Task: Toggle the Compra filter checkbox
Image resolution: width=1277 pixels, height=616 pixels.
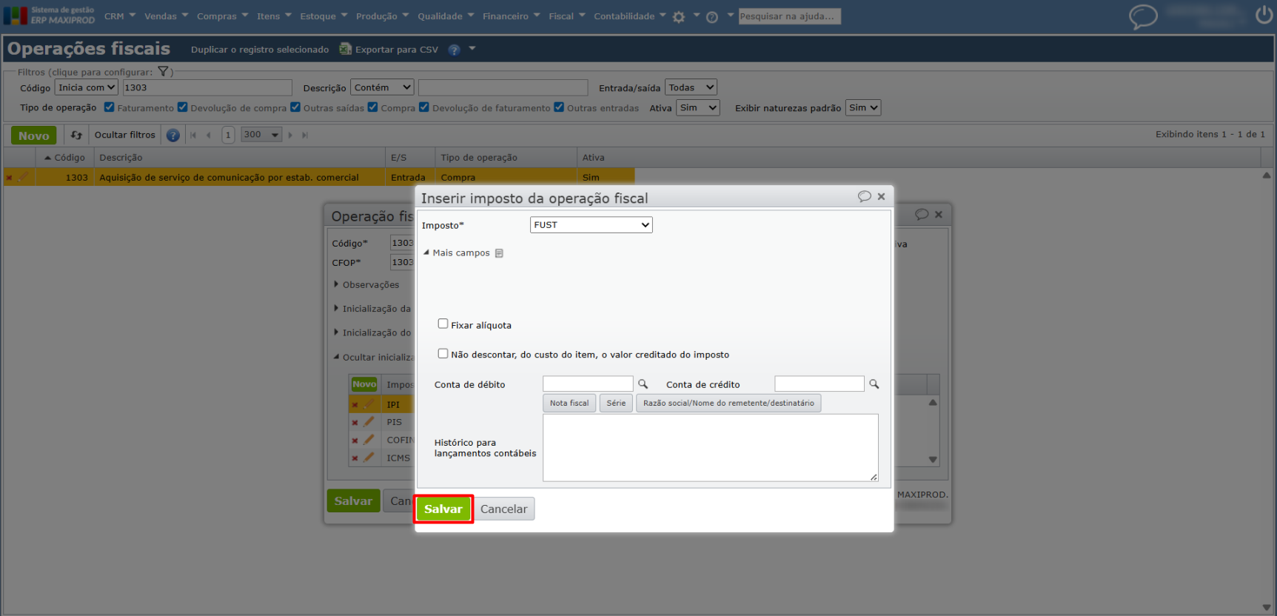Action: tap(372, 107)
